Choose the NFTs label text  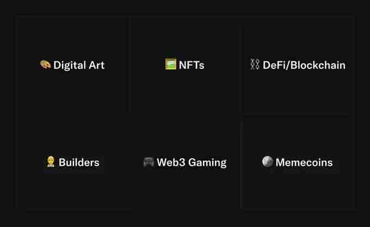[x=192, y=65]
